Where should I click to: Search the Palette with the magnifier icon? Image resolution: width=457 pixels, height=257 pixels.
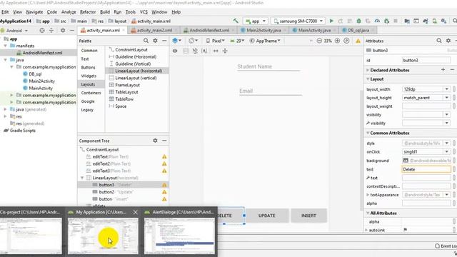click(x=146, y=41)
